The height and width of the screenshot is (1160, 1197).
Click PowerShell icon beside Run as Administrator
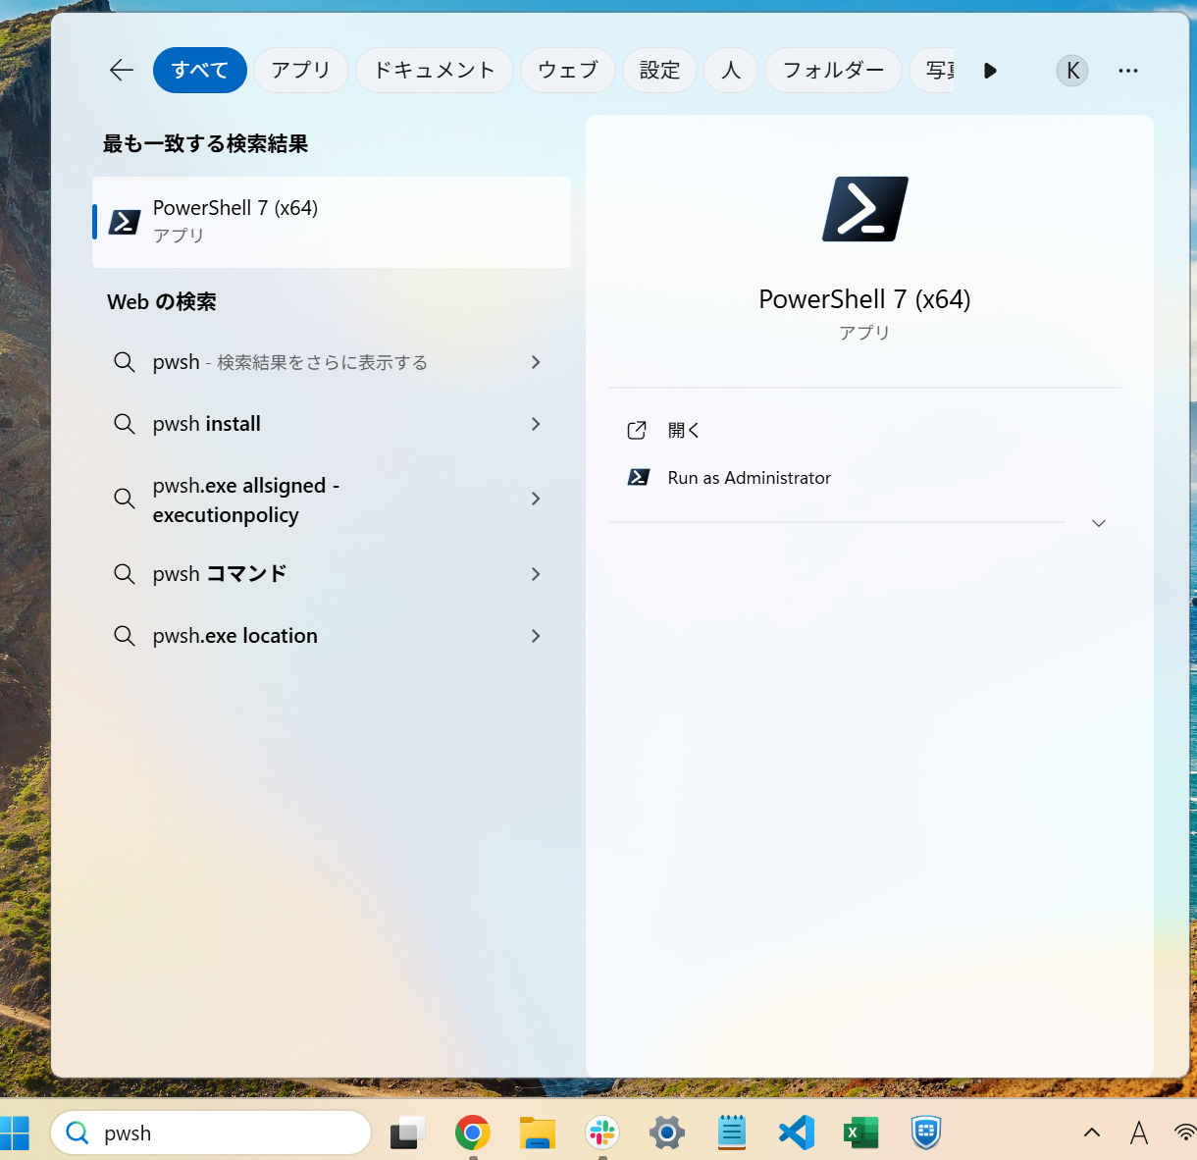coord(639,478)
